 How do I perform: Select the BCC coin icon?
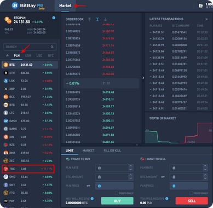6,97
